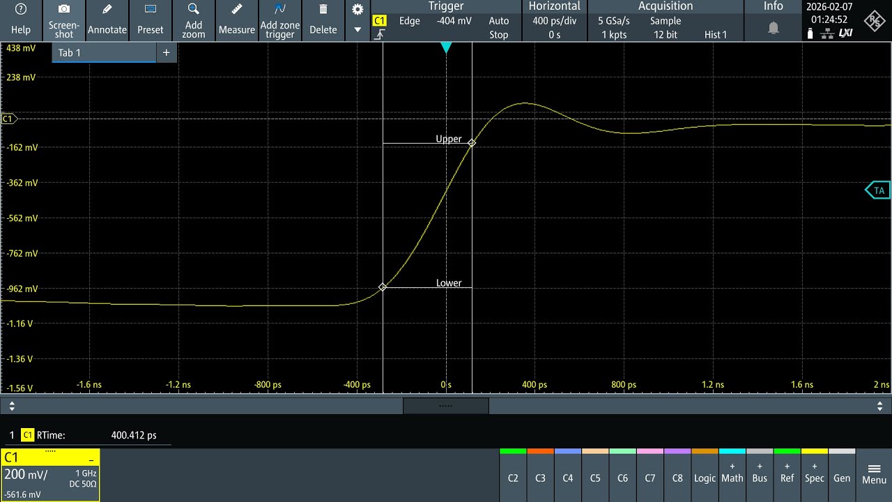The image size is (892, 502).
Task: Select the C1 ground level marker
Action: (x=8, y=119)
